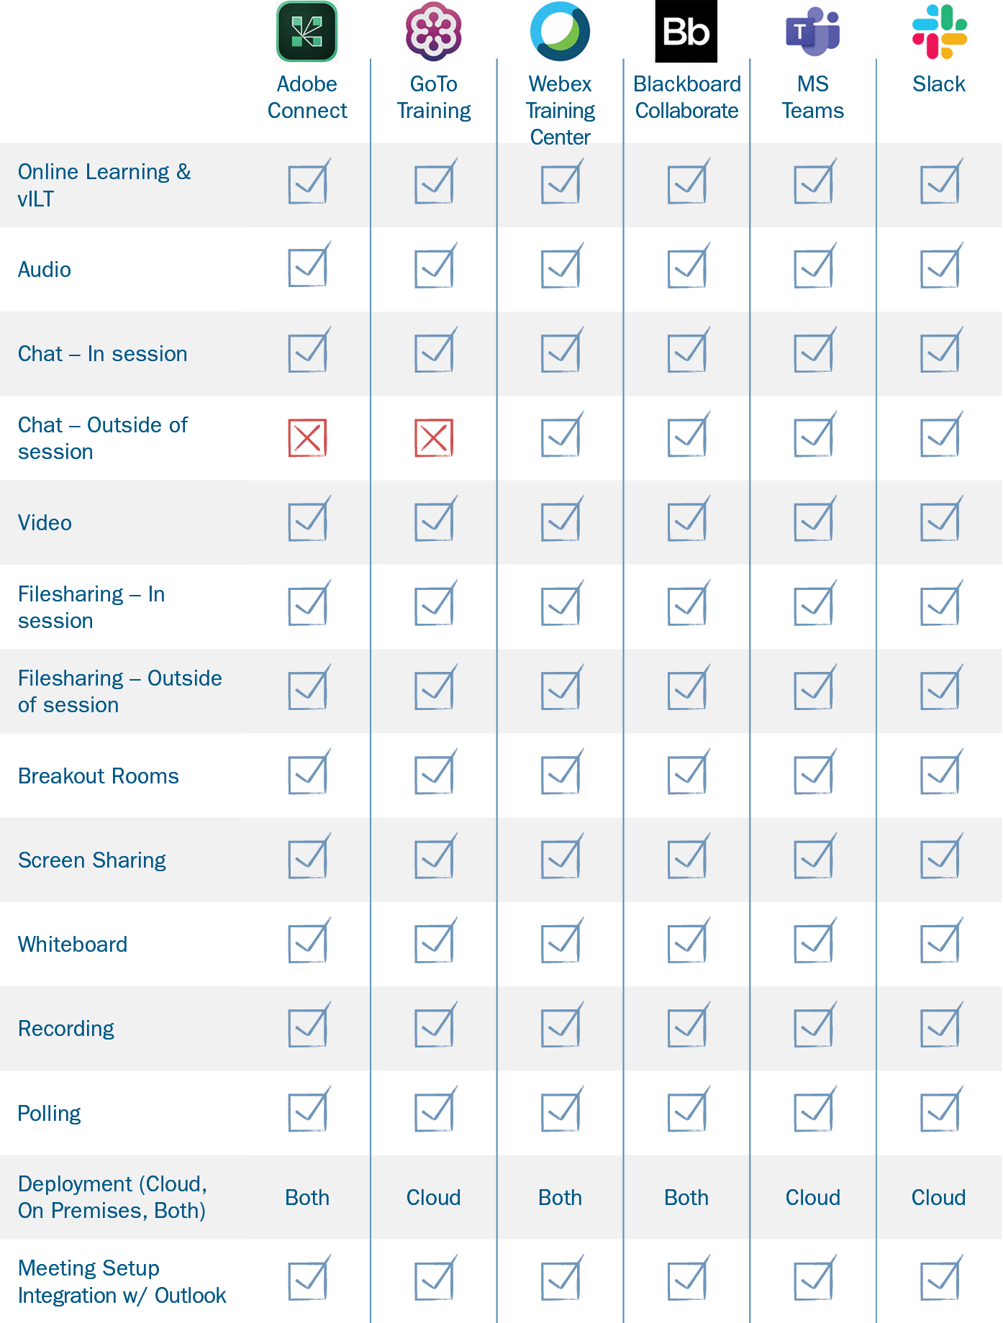Click the Meeting Setup Integration w/ Outlook label
Viewport: 1003px width, 1323px height.
tap(122, 1281)
